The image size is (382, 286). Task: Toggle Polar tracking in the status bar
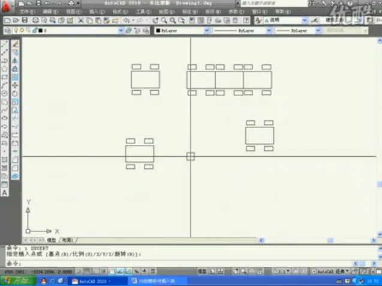pyautogui.click(x=104, y=272)
